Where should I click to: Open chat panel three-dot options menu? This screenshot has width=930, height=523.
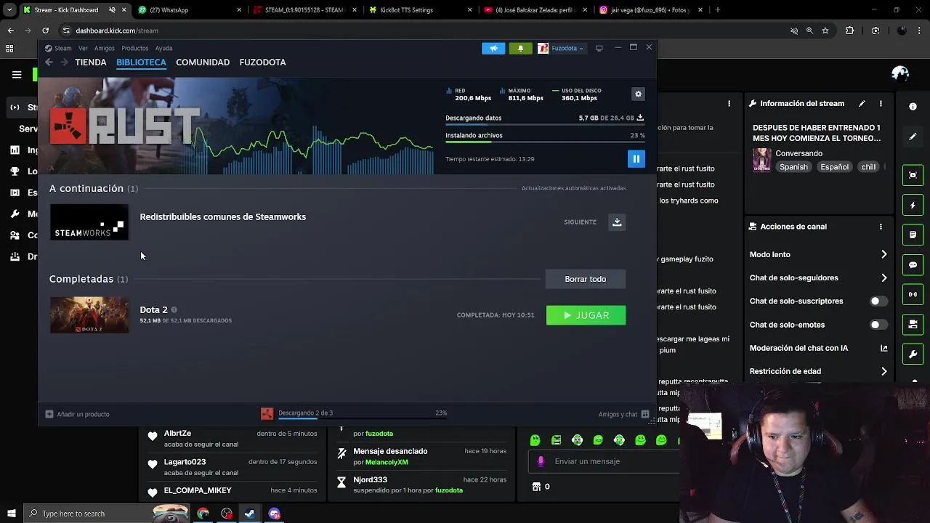pos(729,104)
